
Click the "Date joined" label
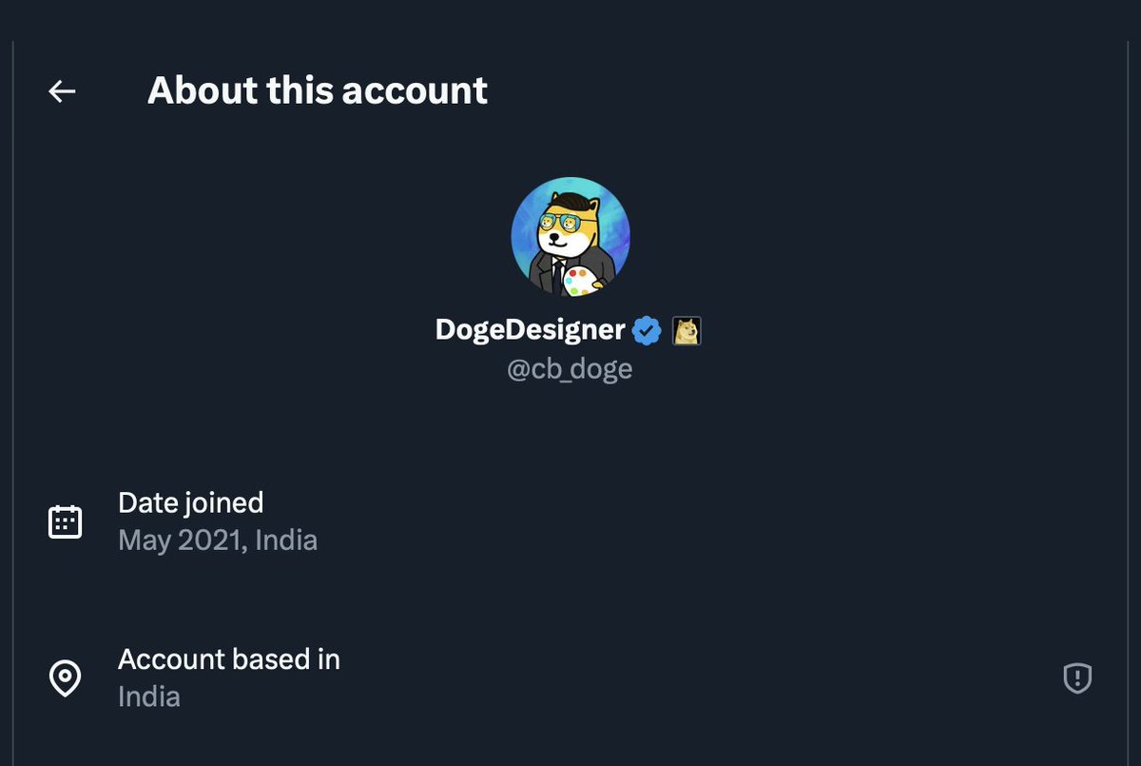(190, 502)
